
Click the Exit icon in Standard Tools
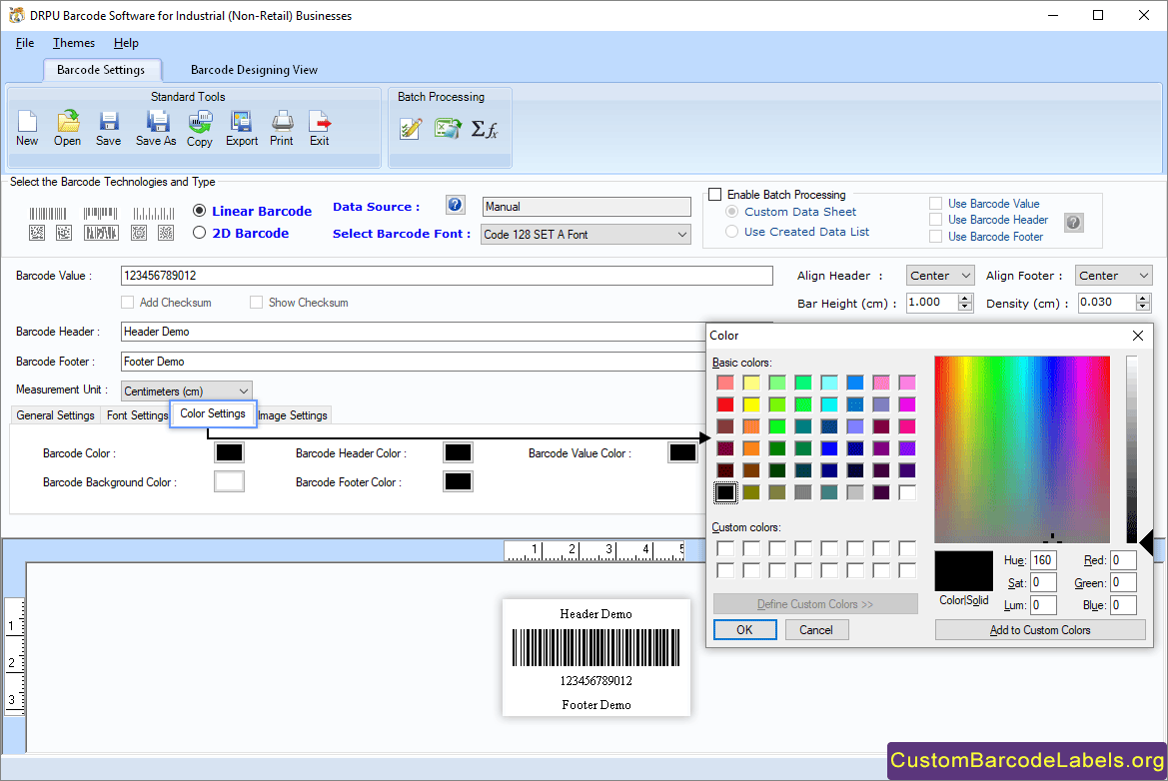pyautogui.click(x=320, y=128)
